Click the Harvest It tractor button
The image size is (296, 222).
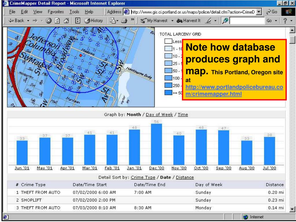coord(188,21)
